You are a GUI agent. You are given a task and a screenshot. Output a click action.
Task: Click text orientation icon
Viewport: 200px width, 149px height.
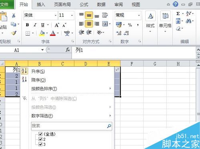tap(100, 32)
